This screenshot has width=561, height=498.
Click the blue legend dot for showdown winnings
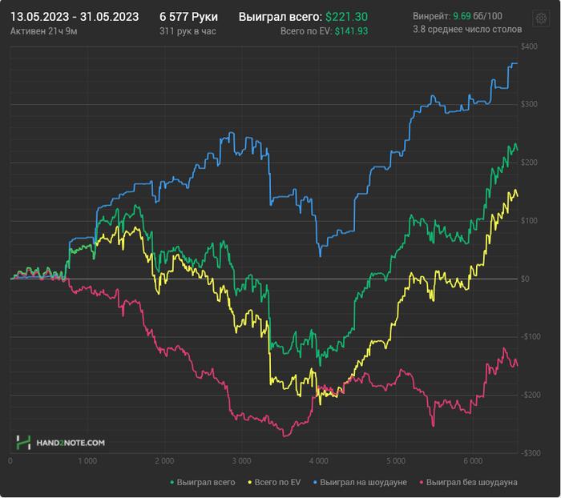point(315,483)
